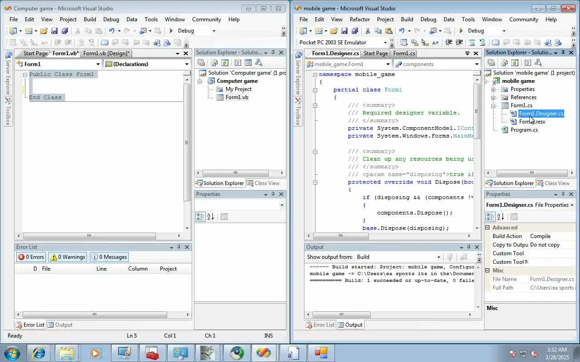Select Program.cs in mobile game Solution Explorer

[524, 130]
